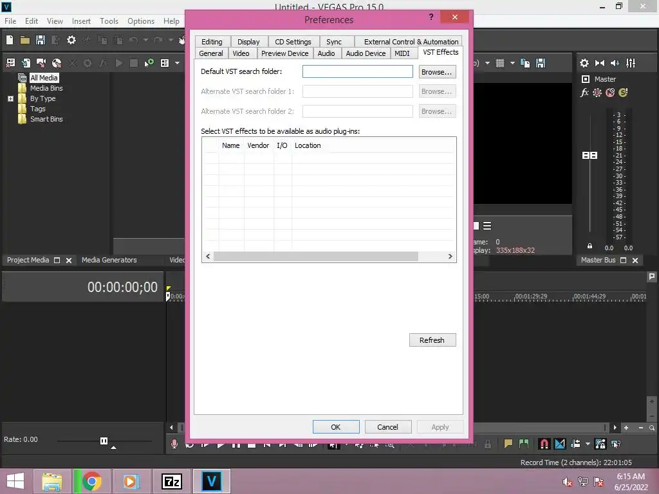Toggle Automatic Crossfades icon
This screenshot has width=659, height=494.
pos(560,444)
